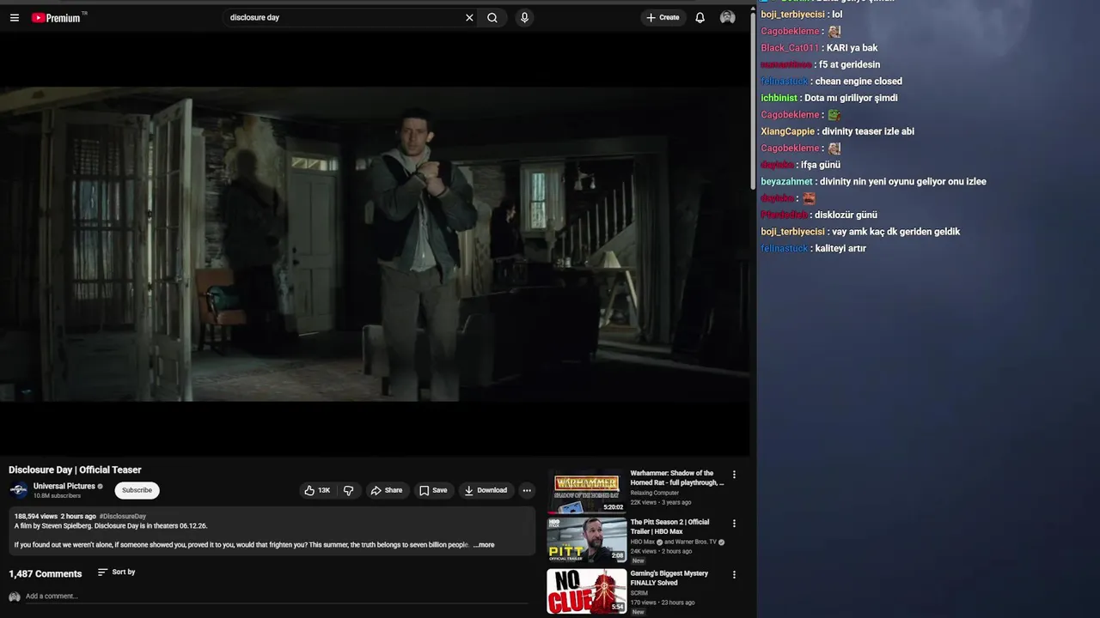
Task: Open the Universal Pictures channel avatar
Action: (x=18, y=490)
